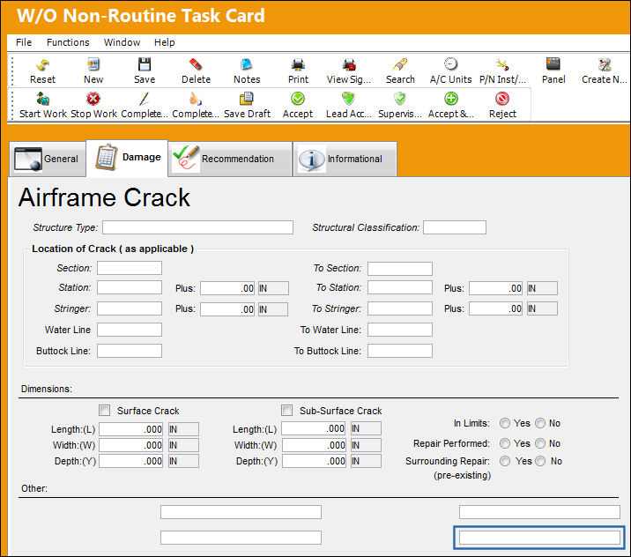
Task: Click the Reset toolbar icon
Action: (42, 65)
